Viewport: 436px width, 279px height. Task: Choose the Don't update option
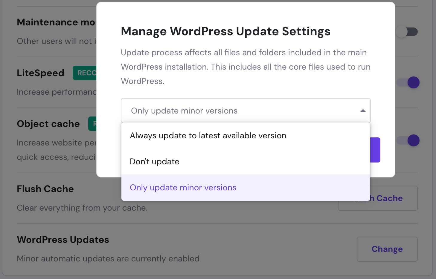click(155, 162)
